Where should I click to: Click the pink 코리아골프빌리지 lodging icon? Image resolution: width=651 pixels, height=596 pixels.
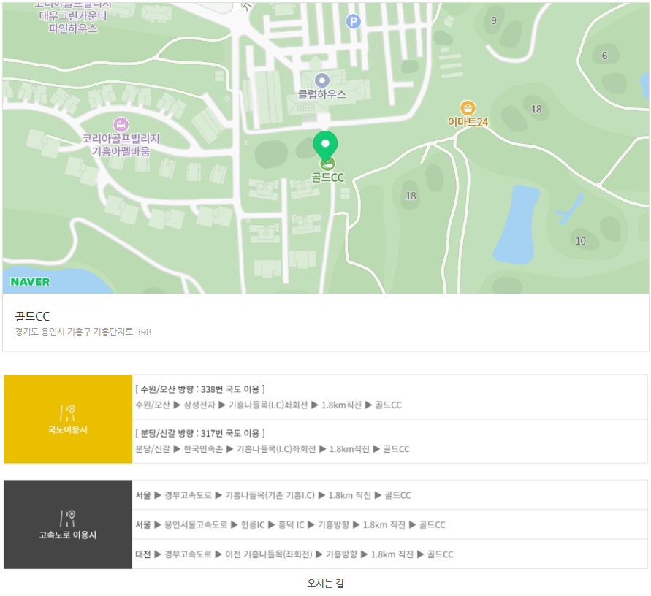pos(121,124)
